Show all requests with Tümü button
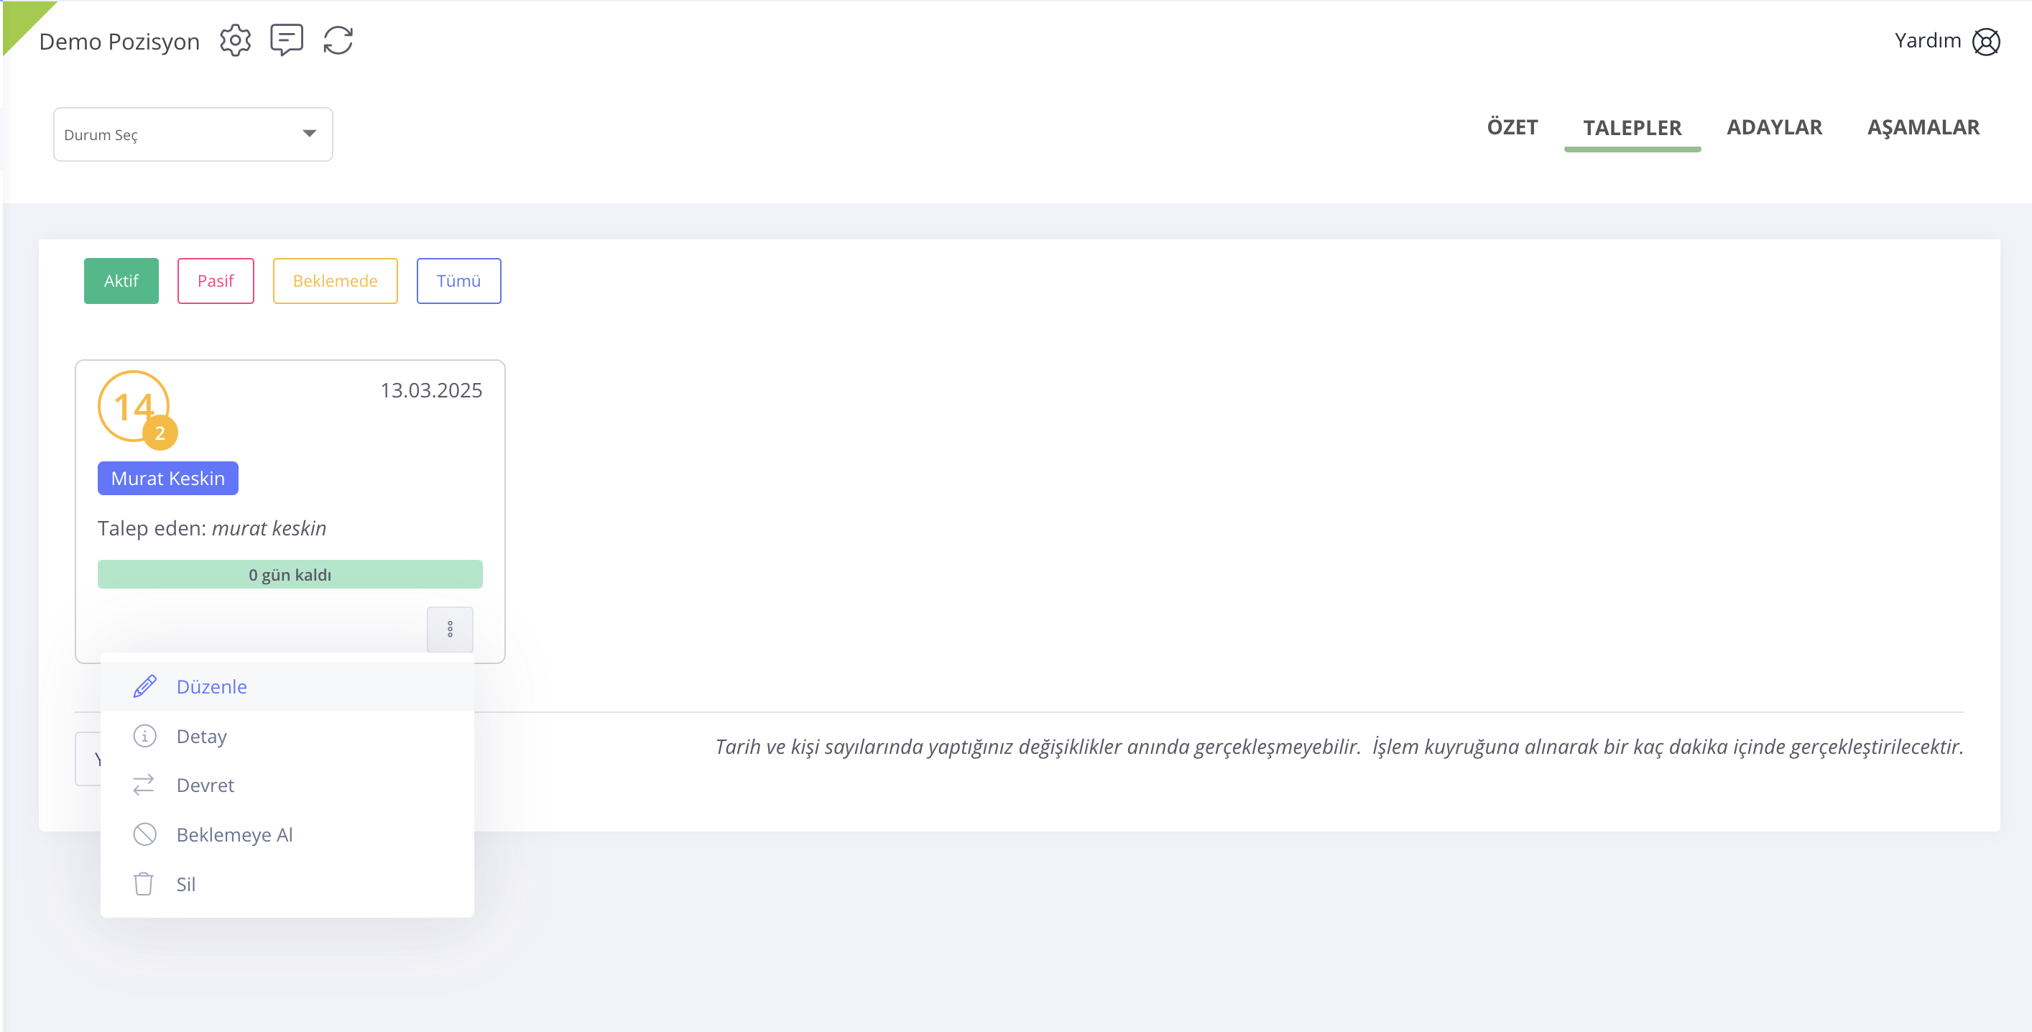Screen dimensions: 2032x1032 [x=458, y=281]
